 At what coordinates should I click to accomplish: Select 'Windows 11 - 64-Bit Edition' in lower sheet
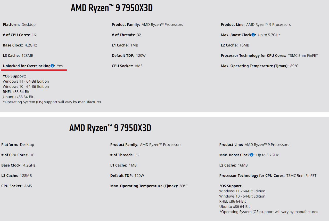[242, 191]
